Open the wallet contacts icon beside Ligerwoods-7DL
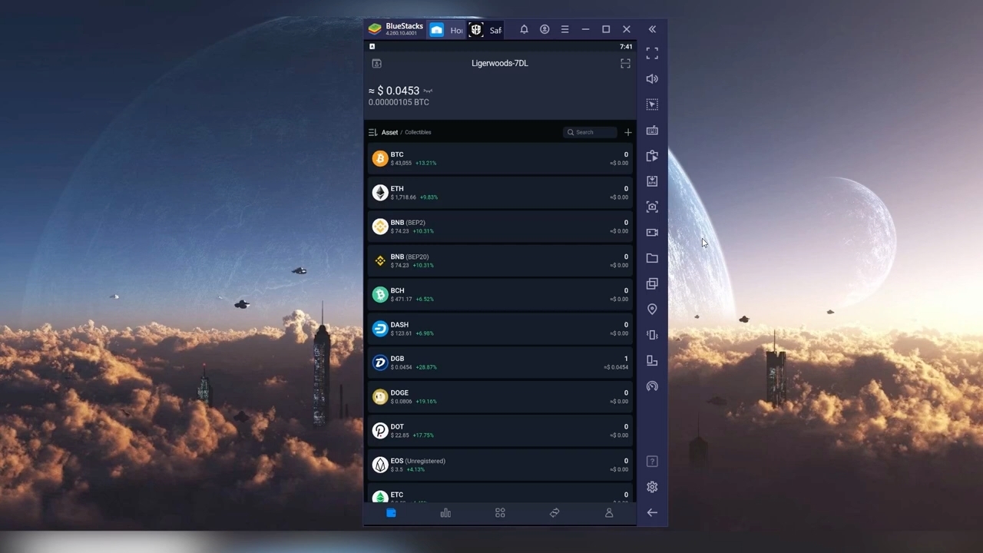Image resolution: width=983 pixels, height=553 pixels. pyautogui.click(x=376, y=64)
